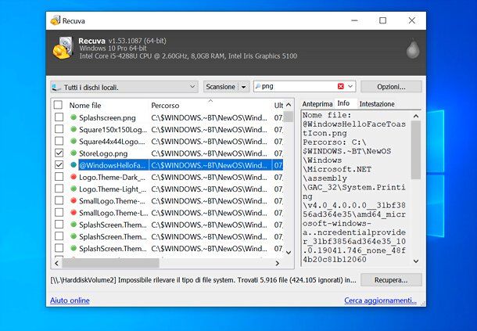
Task: Switch to the Anteprima tab
Action: 317,104
